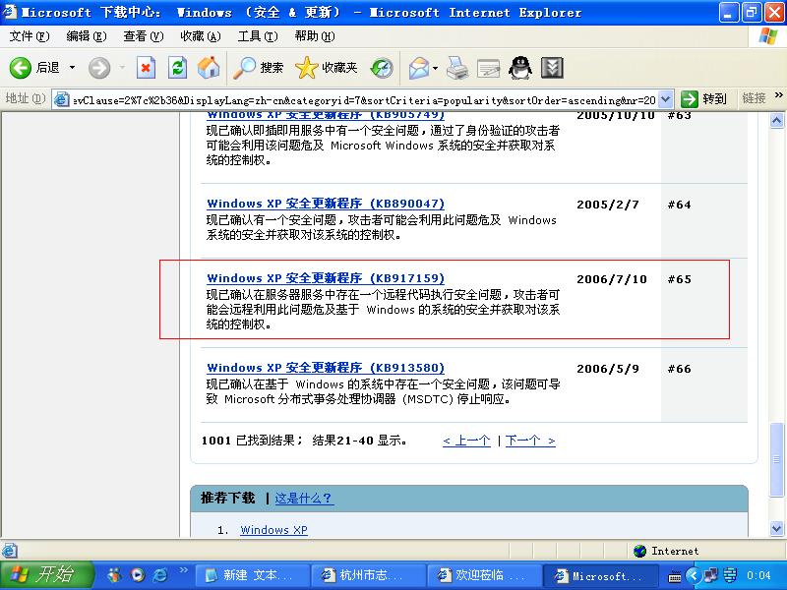Click the 0:04 system clock
The image size is (787, 590).
pyautogui.click(x=758, y=575)
